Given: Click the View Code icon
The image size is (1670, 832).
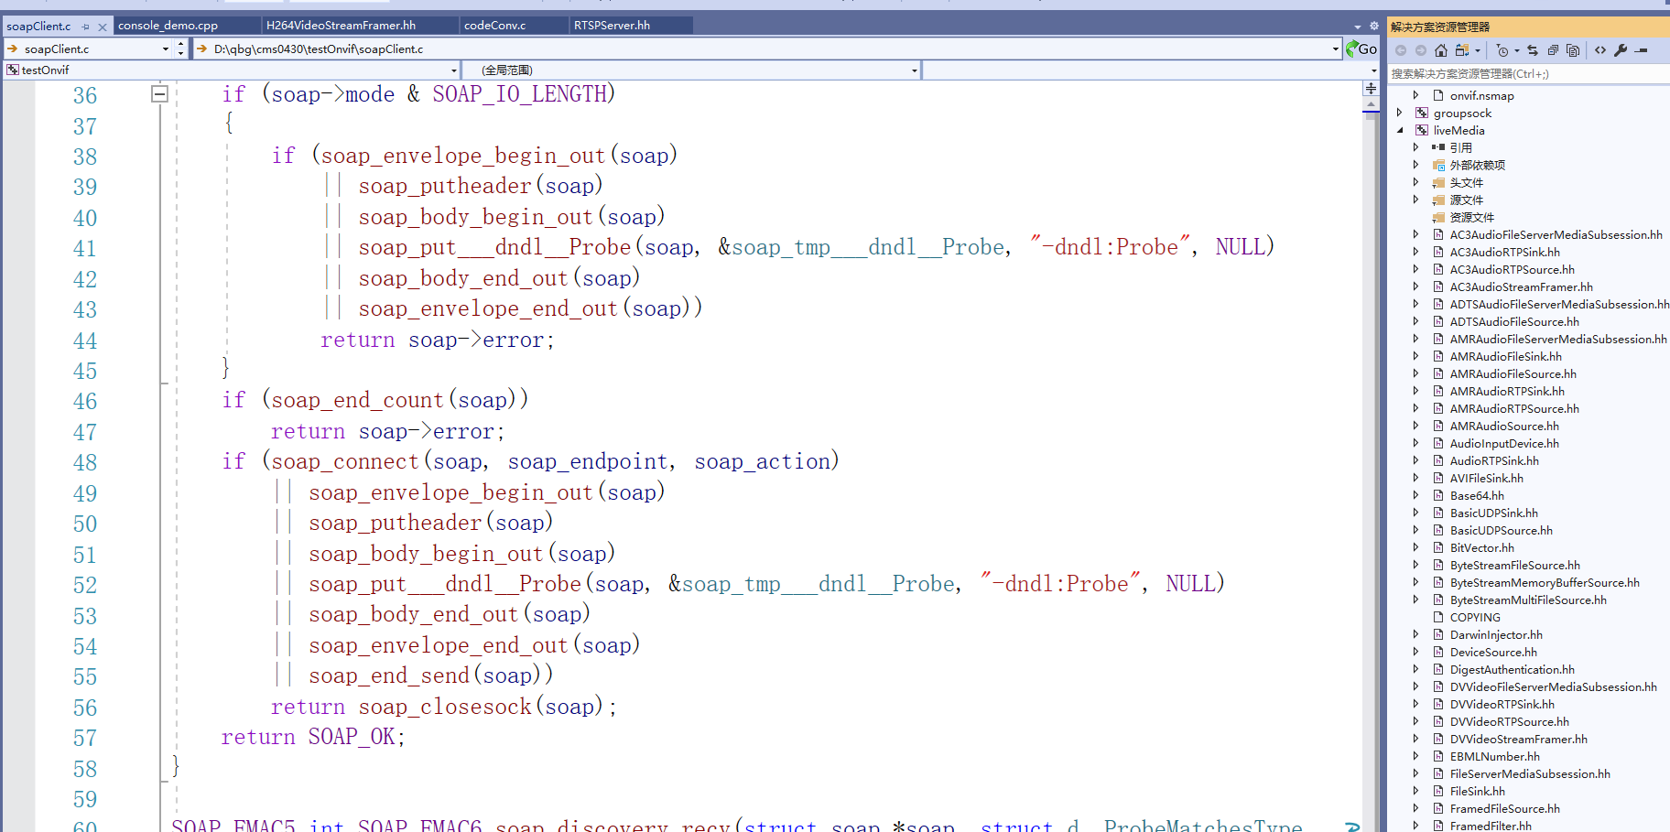Looking at the screenshot, I should [1600, 50].
